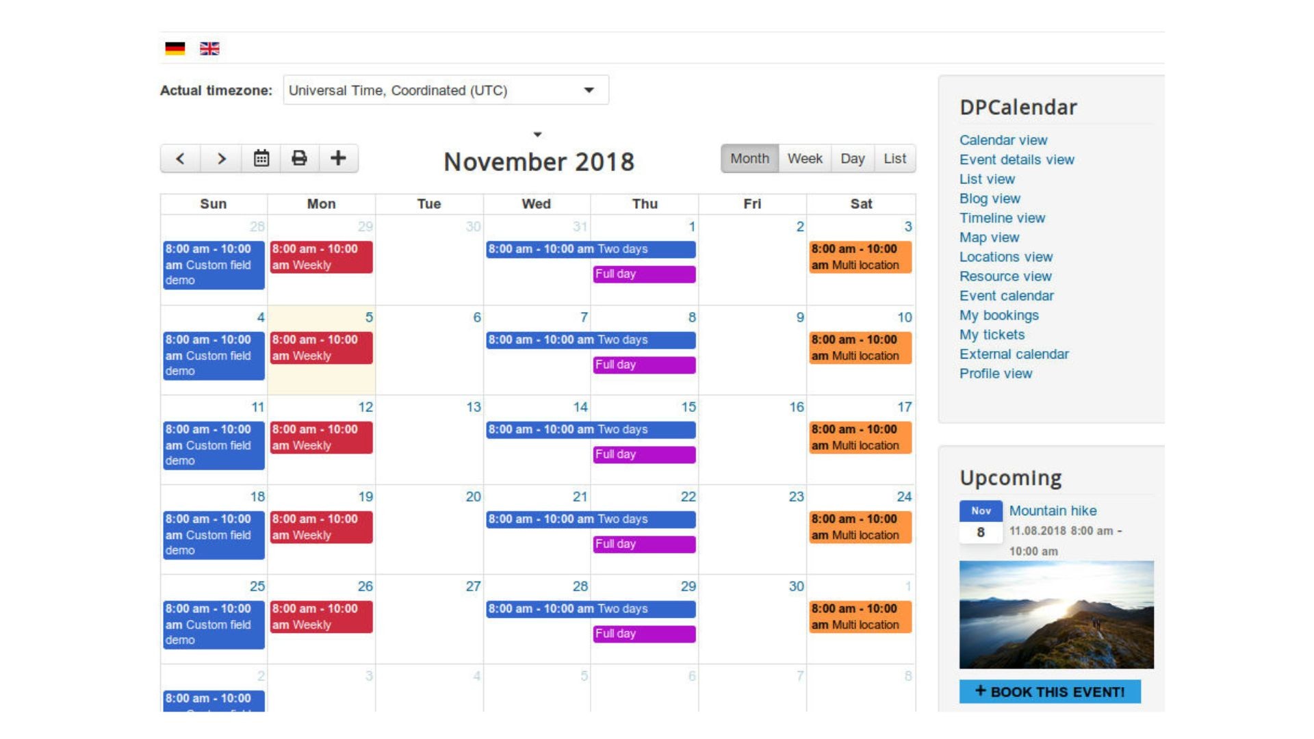Advance to next month with right arrow

(x=221, y=159)
